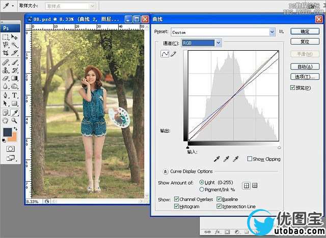Viewport: 326px width, 238px height.
Task: Click the 自动(A) auto button
Action: 305,66
